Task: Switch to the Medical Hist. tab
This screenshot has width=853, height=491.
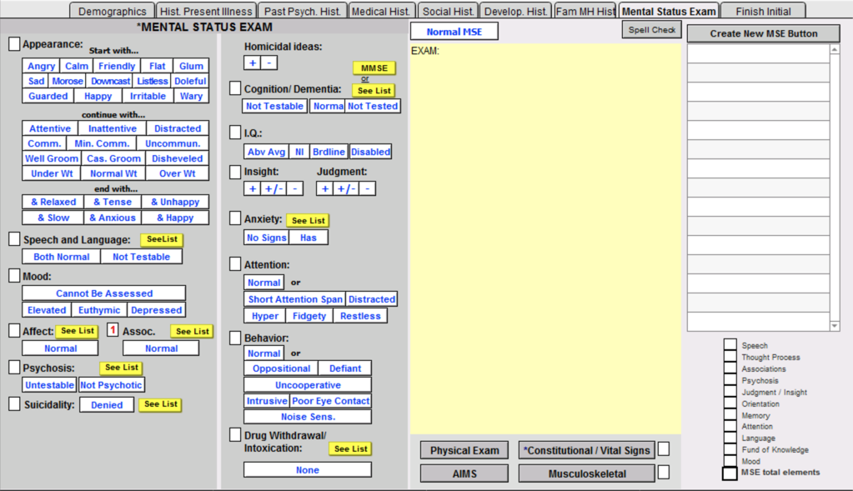Action: [x=380, y=11]
